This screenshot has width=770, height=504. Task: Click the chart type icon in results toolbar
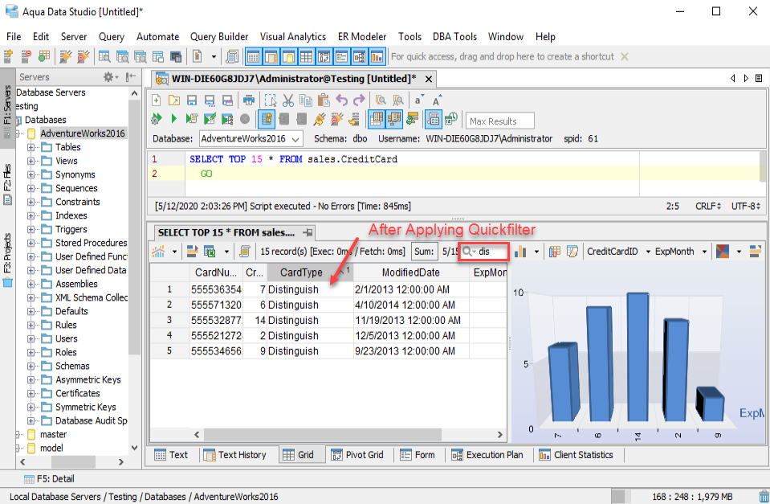pyautogui.click(x=519, y=252)
